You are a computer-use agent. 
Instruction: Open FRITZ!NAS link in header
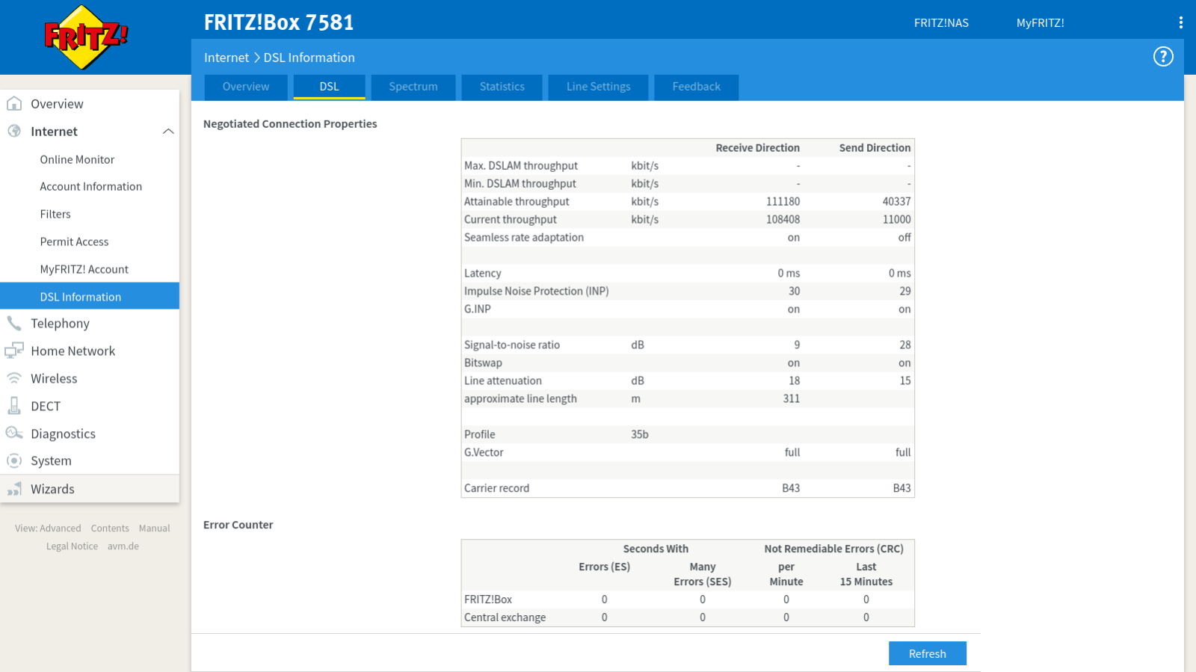[941, 23]
